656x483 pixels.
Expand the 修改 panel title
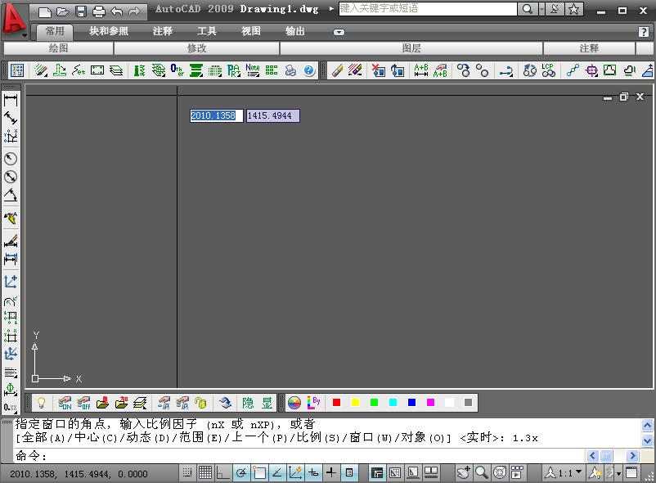point(196,48)
